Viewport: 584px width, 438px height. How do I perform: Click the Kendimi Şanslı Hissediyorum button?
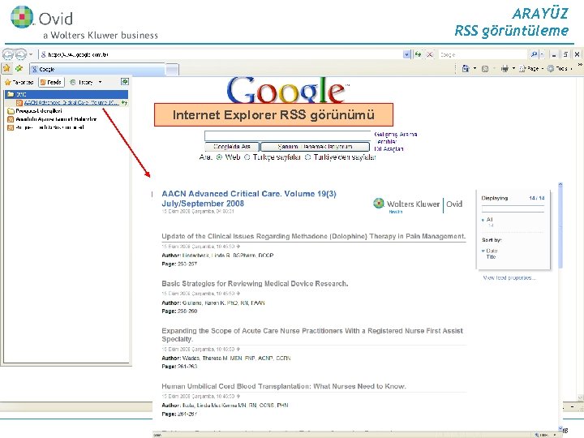coord(315,146)
